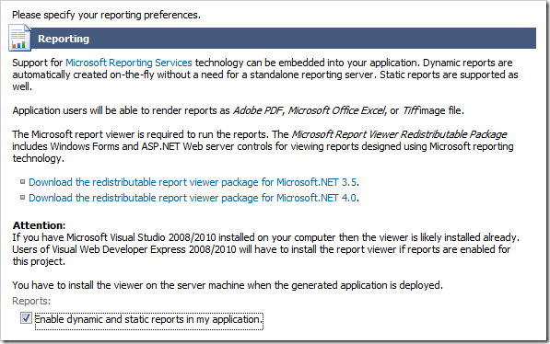
Task: Download the report viewer package for .NET 3.5
Action: point(193,182)
